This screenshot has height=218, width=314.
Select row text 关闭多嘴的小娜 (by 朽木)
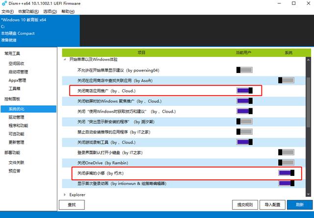tap(101, 173)
